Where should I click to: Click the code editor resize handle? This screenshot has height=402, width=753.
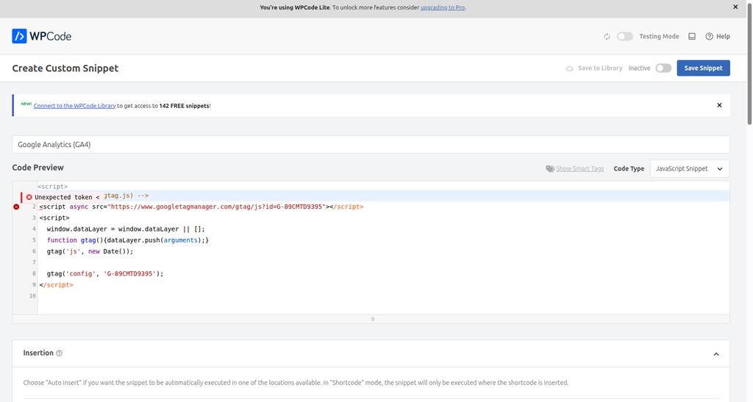[373, 319]
